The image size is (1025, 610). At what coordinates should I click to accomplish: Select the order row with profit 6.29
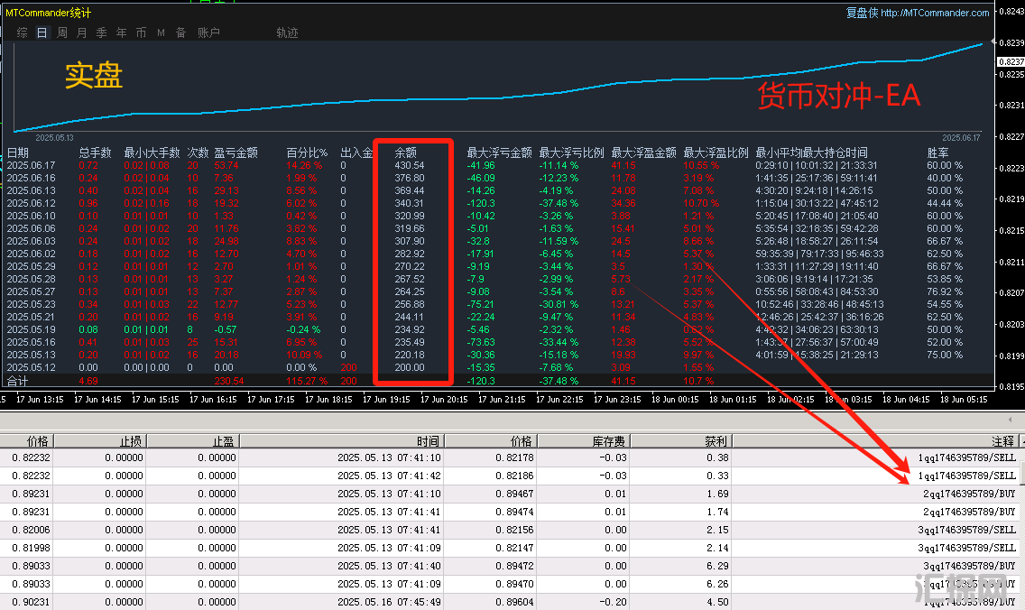click(x=510, y=566)
